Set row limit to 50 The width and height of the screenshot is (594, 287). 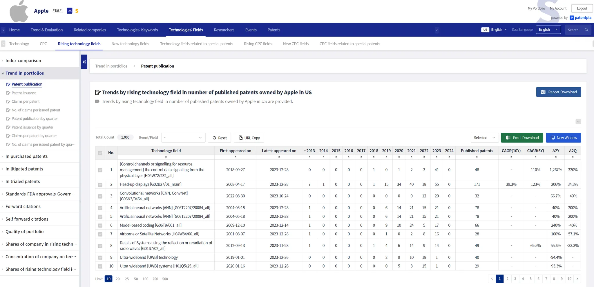click(136, 279)
